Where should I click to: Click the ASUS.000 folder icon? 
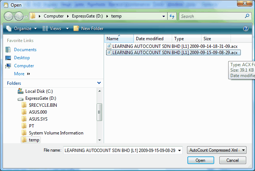pos(24,112)
